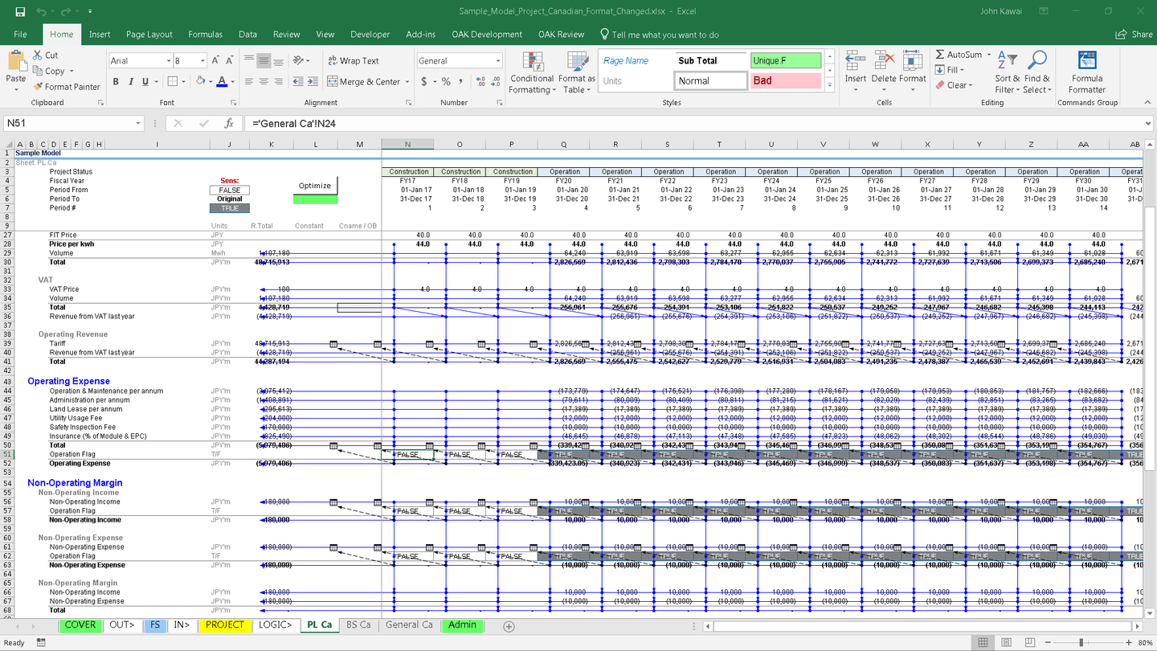Switch to the BS Ca sheet tab
This screenshot has height=651, width=1157.
(358, 625)
